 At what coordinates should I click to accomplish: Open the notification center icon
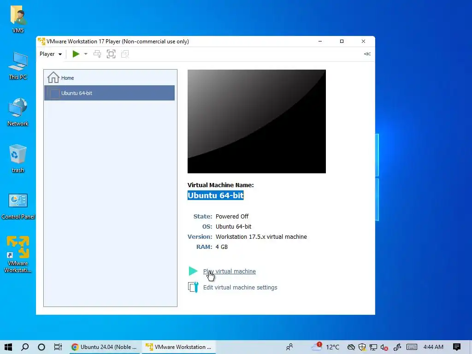pyautogui.click(x=457, y=347)
